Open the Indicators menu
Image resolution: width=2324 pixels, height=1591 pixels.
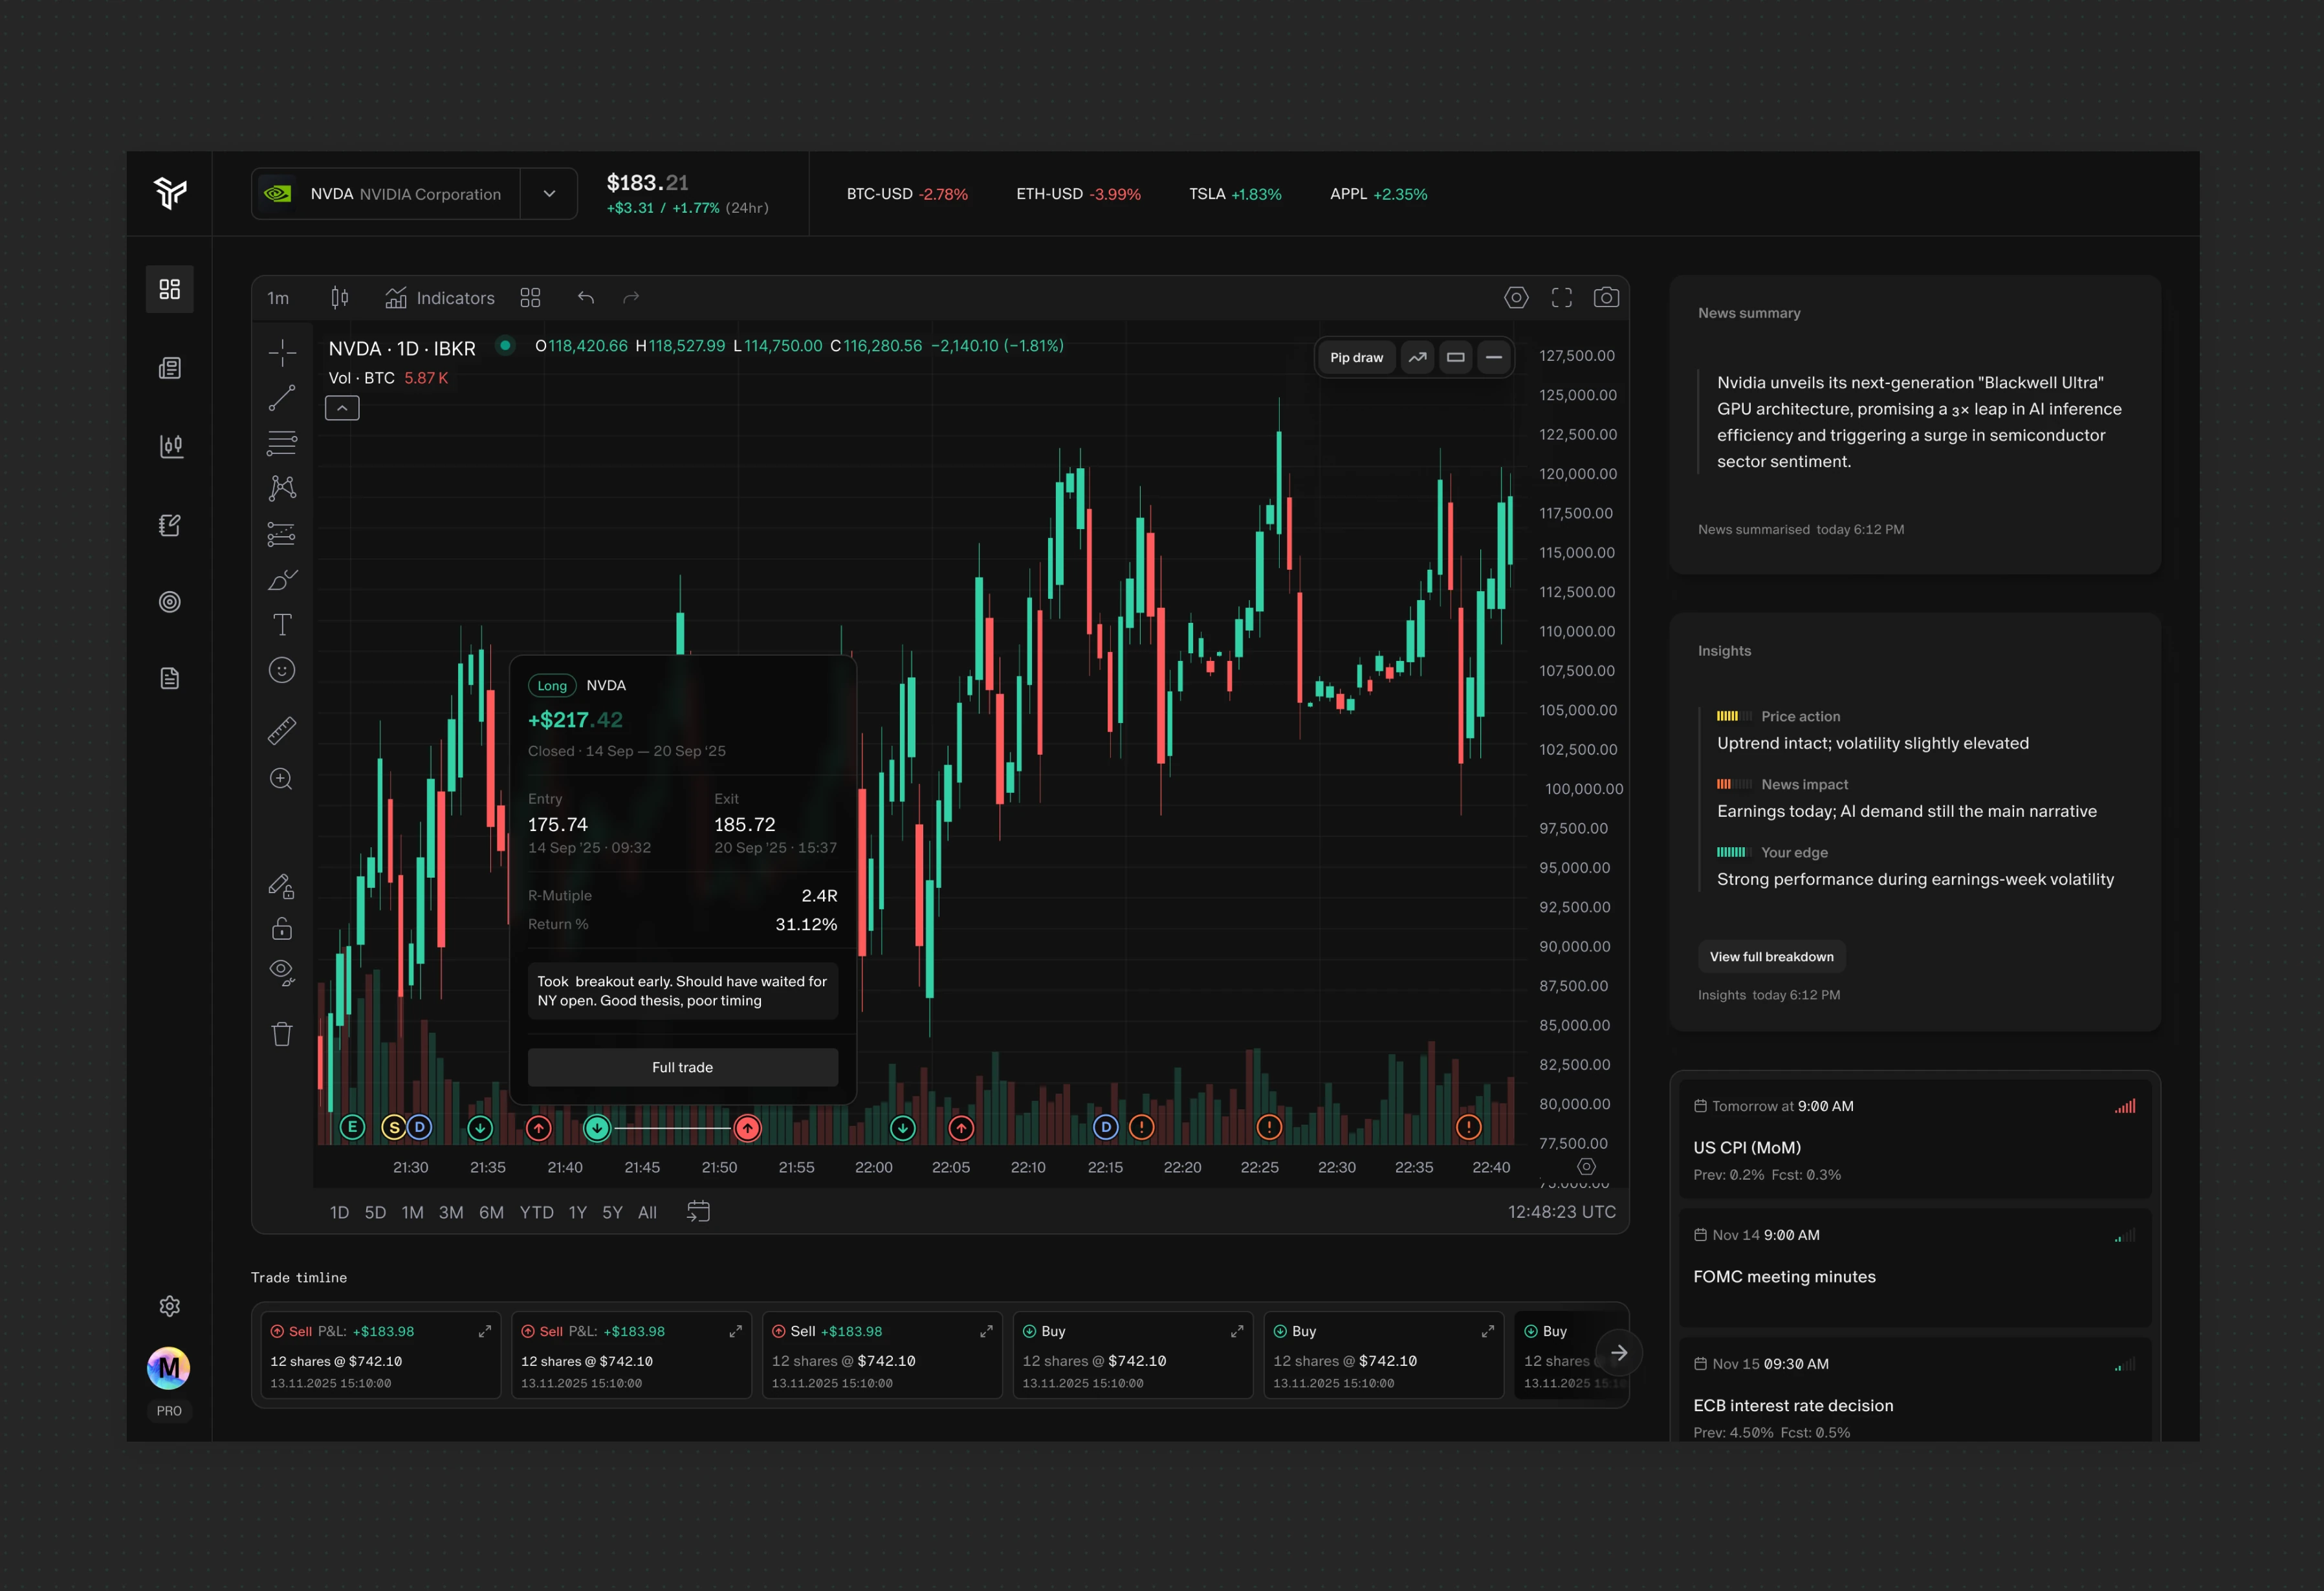440,298
